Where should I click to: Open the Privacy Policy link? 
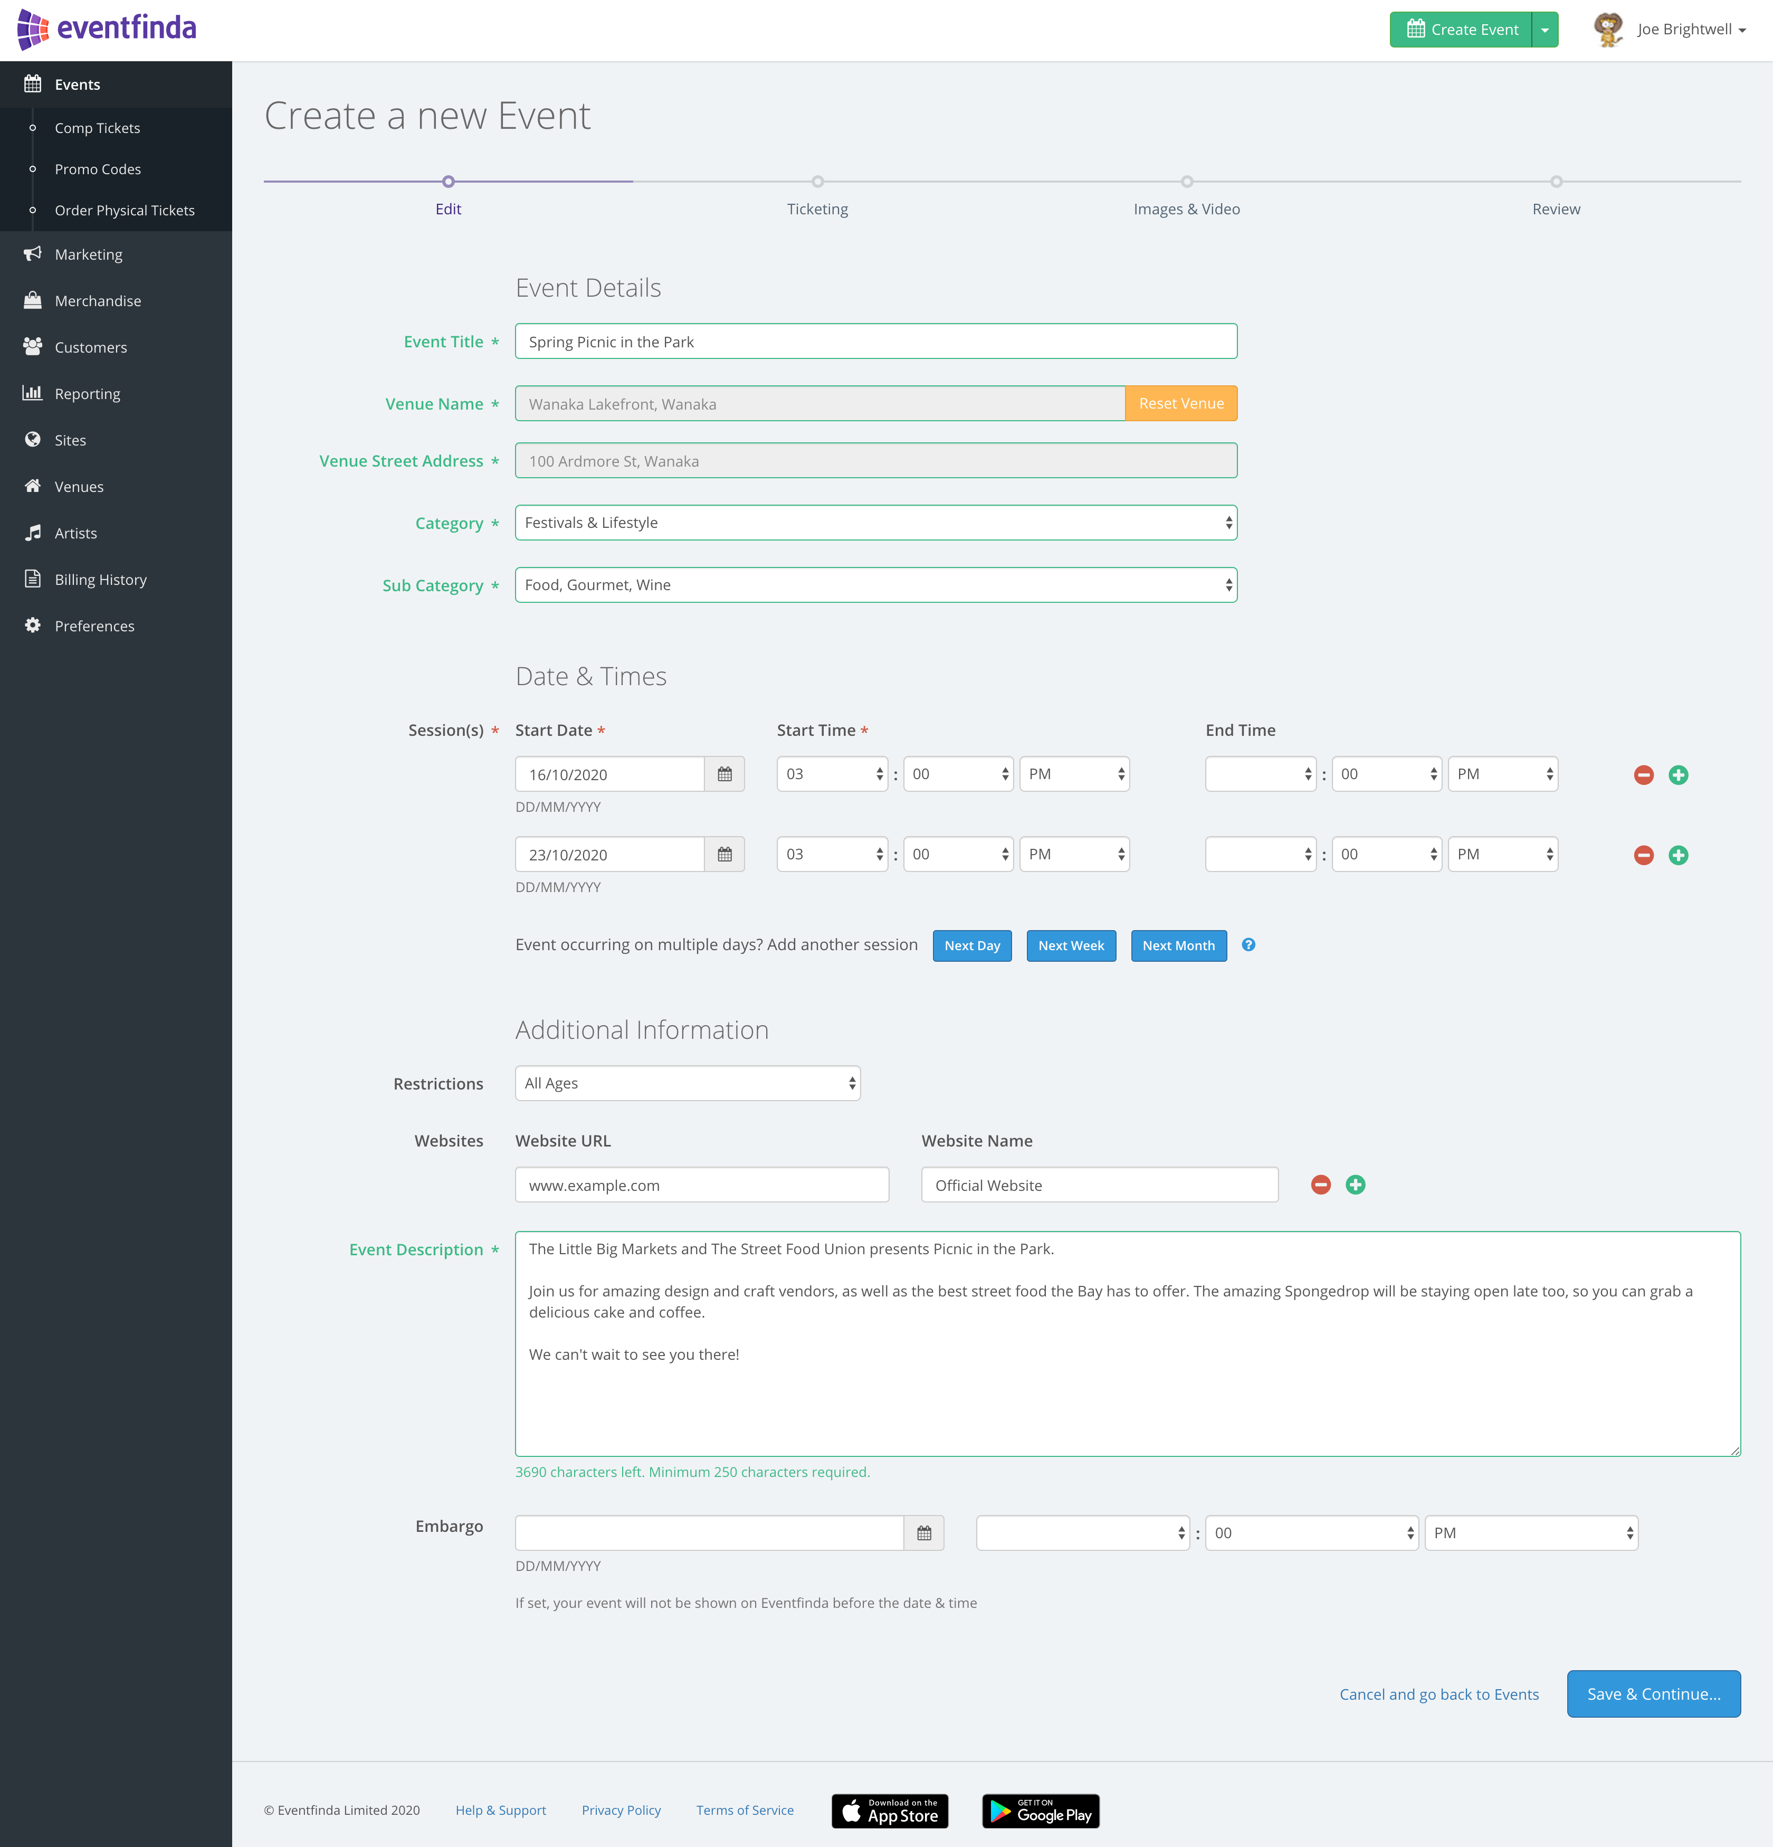pos(622,1810)
